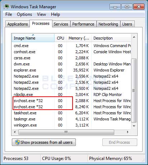Click Show processes from all users

pyautogui.click(x=44, y=142)
